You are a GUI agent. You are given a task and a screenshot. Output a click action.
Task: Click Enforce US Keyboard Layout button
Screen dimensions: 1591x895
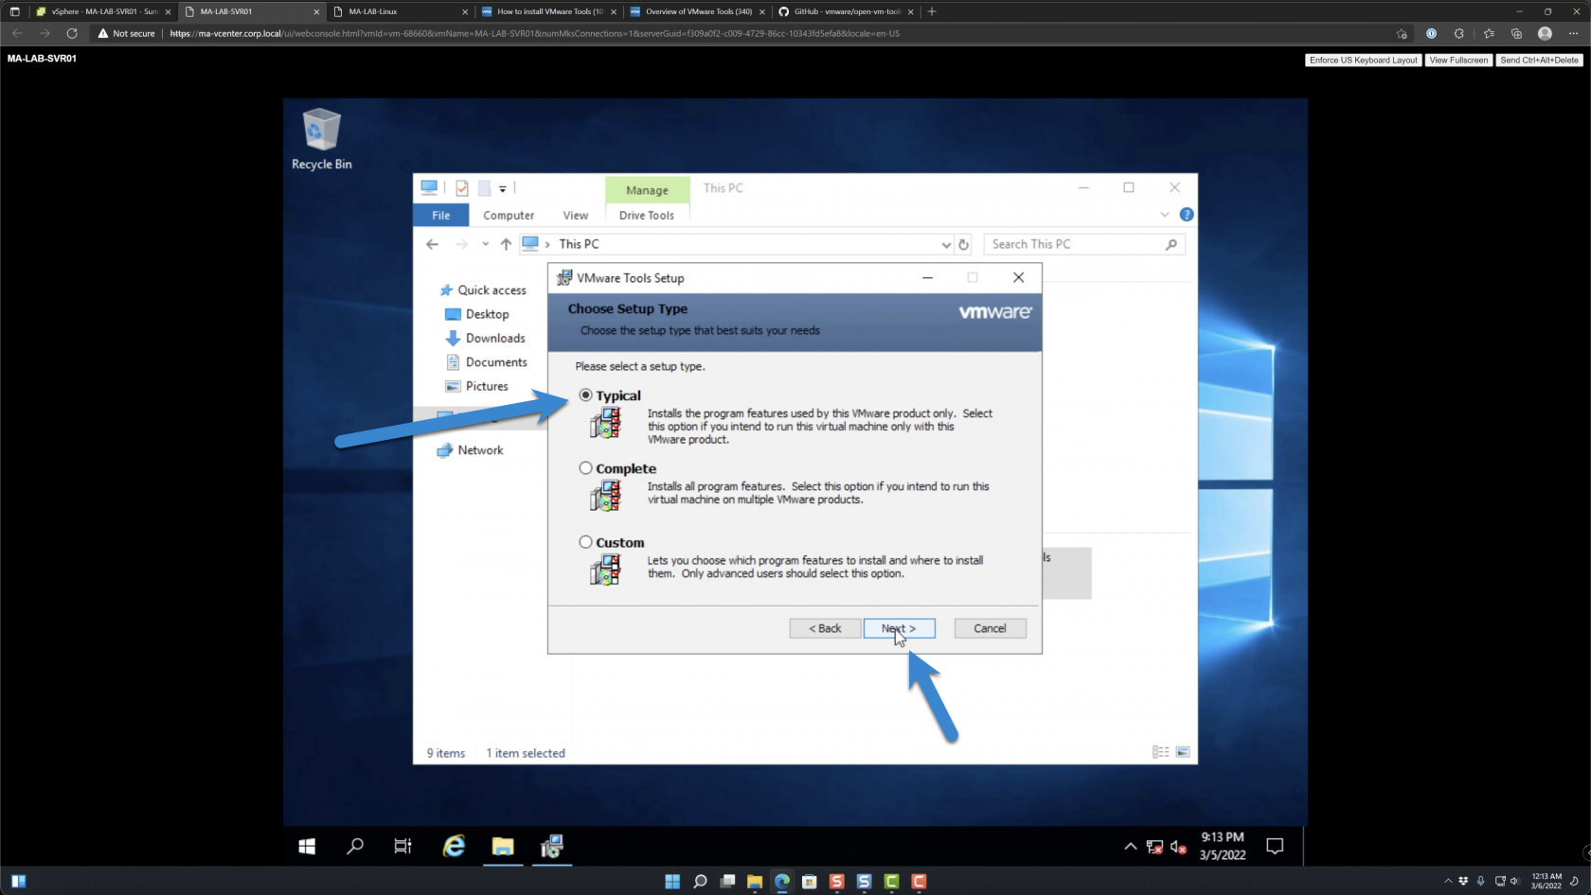pyautogui.click(x=1364, y=60)
